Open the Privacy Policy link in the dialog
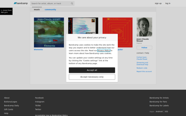 click(104, 50)
